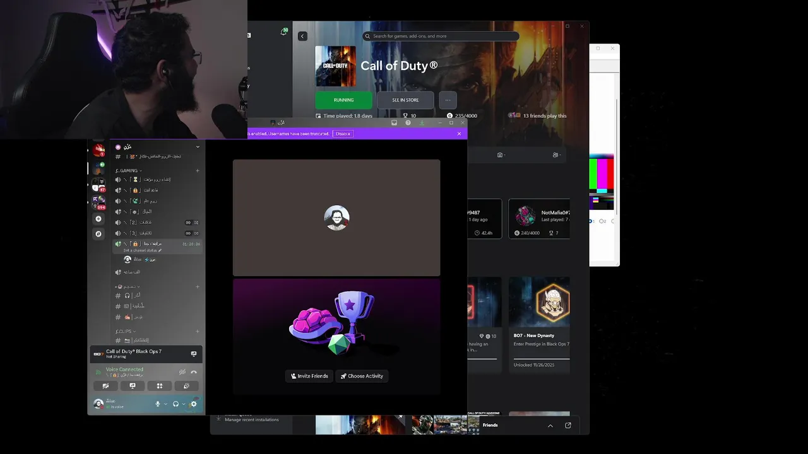Join the voice channel numbered 2
This screenshot has width=808, height=454.
click(x=157, y=223)
